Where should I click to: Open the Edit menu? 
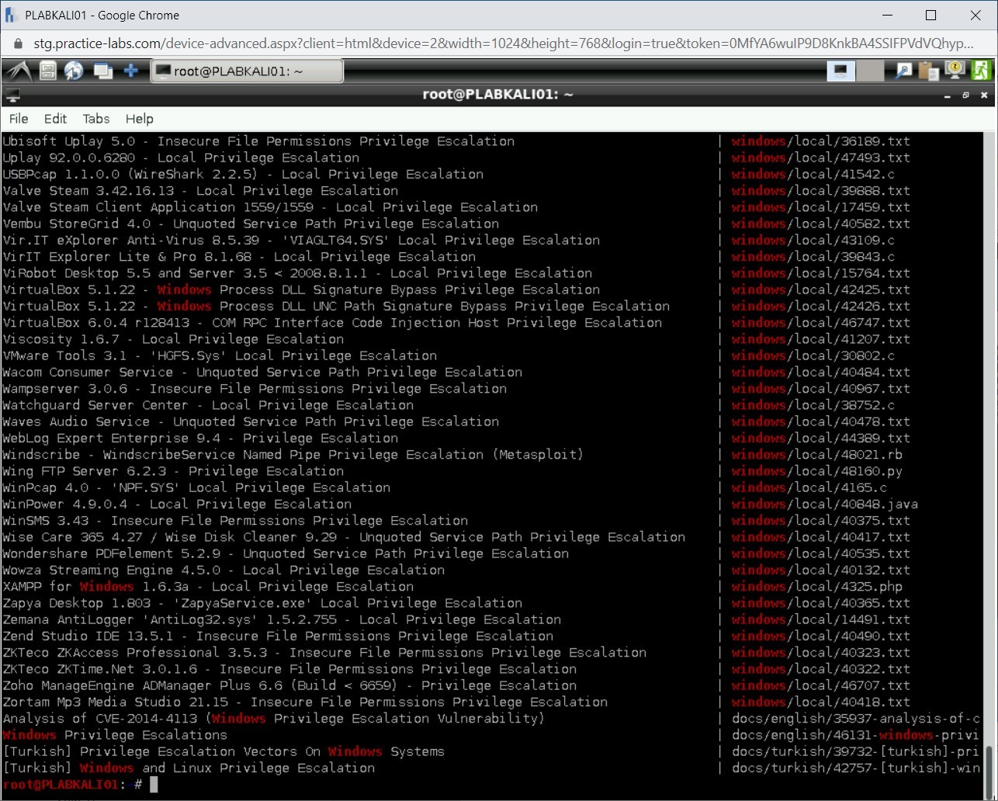tap(55, 119)
